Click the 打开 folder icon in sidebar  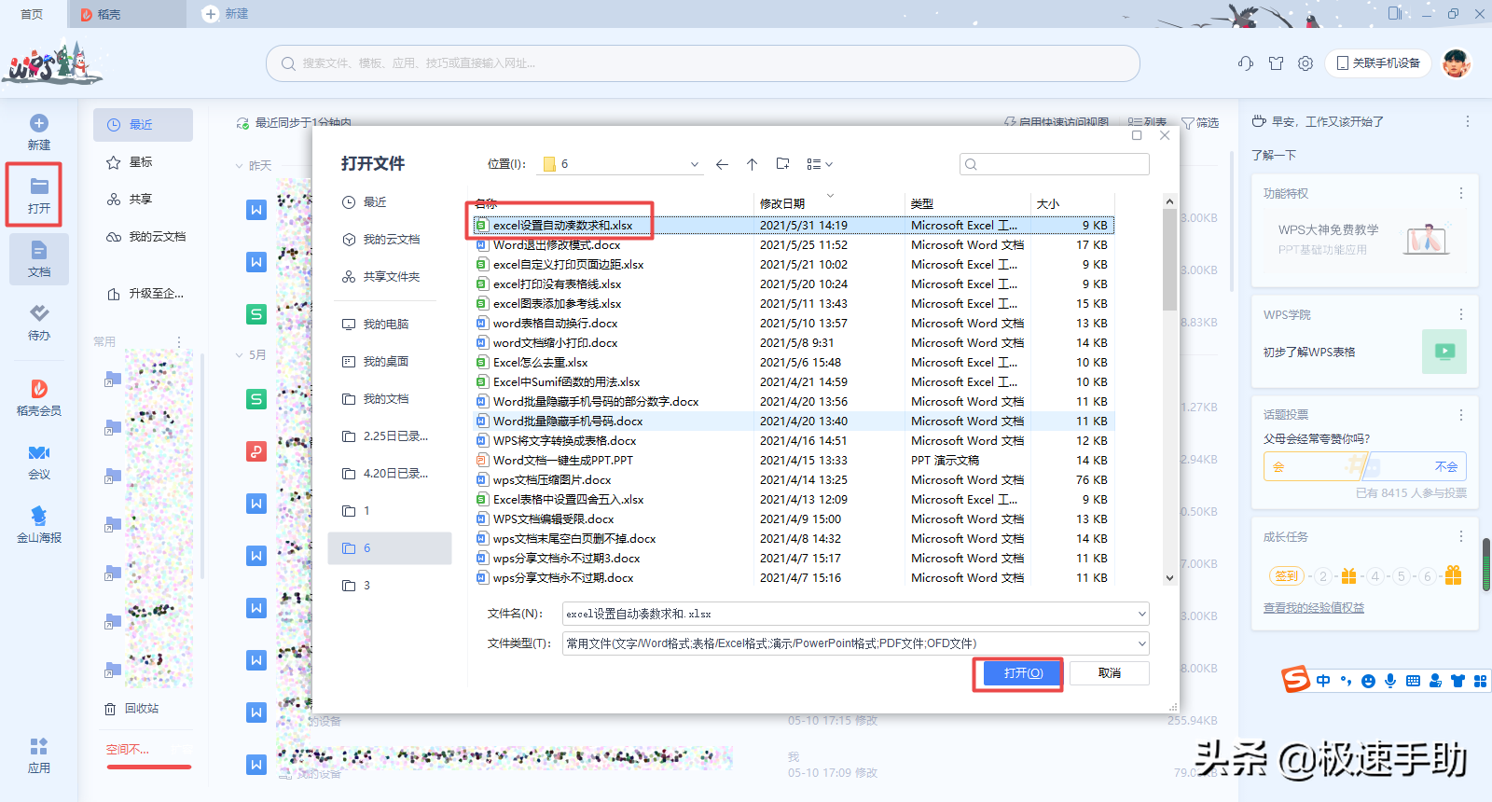[39, 186]
